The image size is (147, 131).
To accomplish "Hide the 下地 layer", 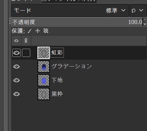I will tap(16, 80).
